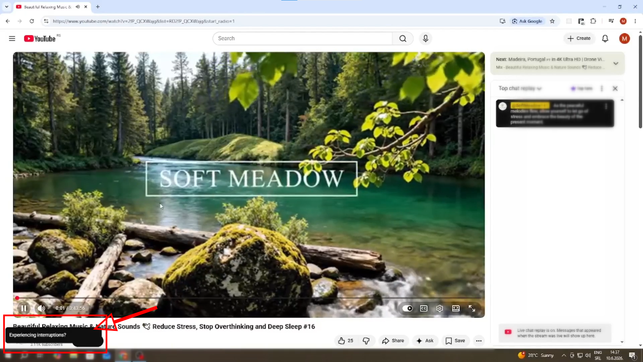Dislike the video
Screen dimensions: 643x362
coord(366,341)
